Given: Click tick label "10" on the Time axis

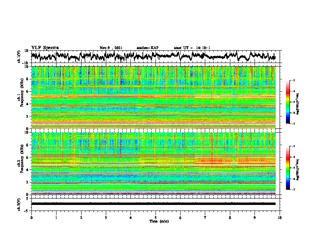Looking at the screenshot, I should point(280,218).
